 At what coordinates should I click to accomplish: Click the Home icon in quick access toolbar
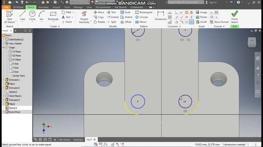(x=43, y=2)
